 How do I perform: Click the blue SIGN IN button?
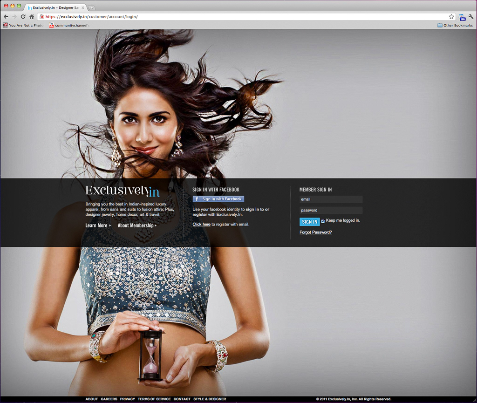[310, 222]
